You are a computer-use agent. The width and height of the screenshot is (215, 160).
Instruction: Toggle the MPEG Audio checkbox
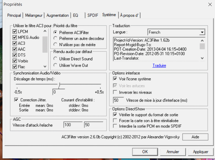[x=15, y=37]
